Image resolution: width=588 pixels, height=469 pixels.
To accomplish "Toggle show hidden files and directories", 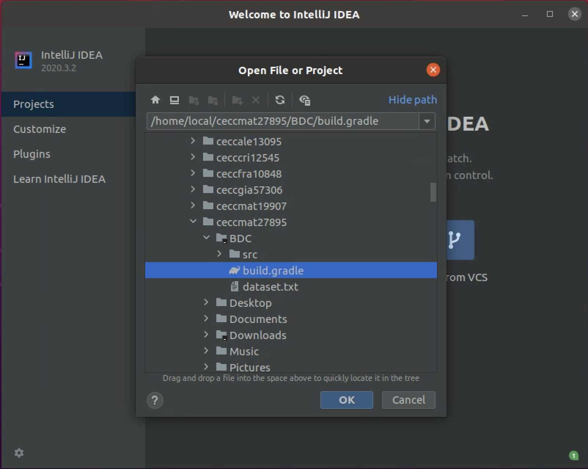I will 305,100.
